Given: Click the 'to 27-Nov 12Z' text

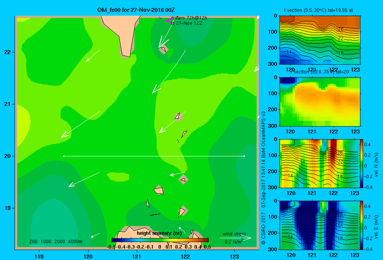Looking at the screenshot, I should [x=187, y=23].
